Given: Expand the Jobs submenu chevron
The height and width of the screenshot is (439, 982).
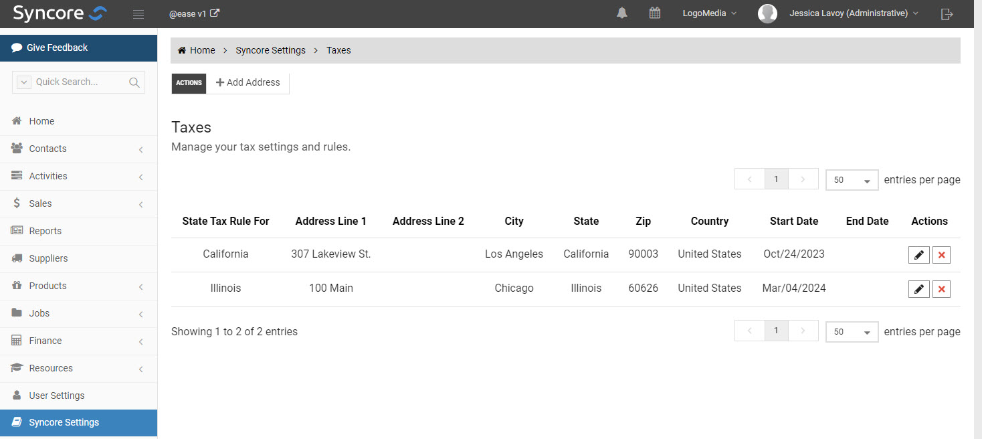Looking at the screenshot, I should coord(140,314).
